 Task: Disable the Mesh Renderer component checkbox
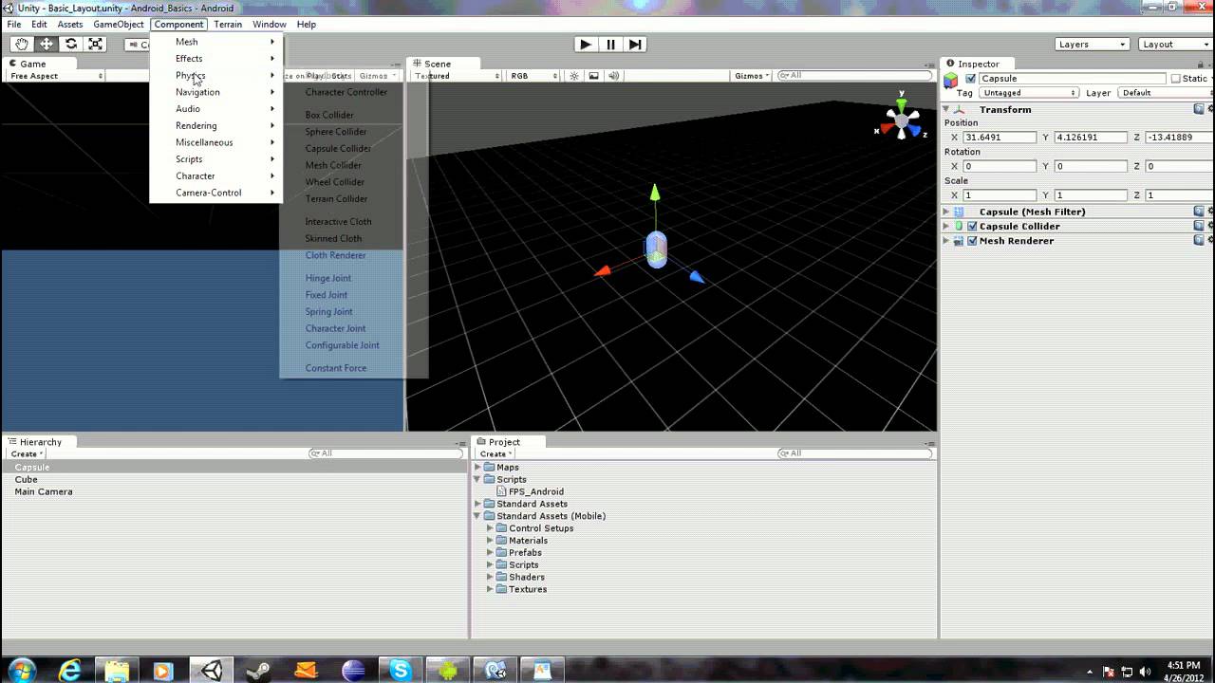pos(972,241)
